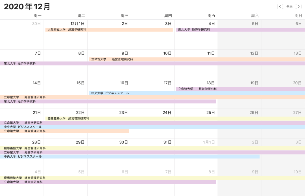Open the 中央大学 ビジネススクール event starting 16日
The image size is (305, 196).
point(197,93)
